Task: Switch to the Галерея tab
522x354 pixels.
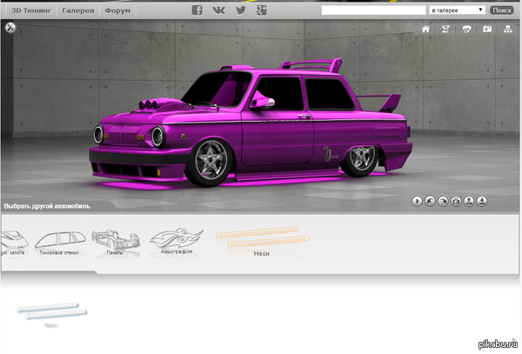Action: tap(77, 10)
